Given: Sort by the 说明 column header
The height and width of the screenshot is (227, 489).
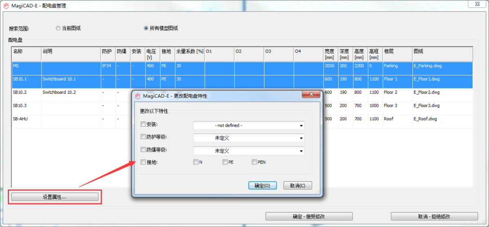Looking at the screenshot, I should click(71, 54).
